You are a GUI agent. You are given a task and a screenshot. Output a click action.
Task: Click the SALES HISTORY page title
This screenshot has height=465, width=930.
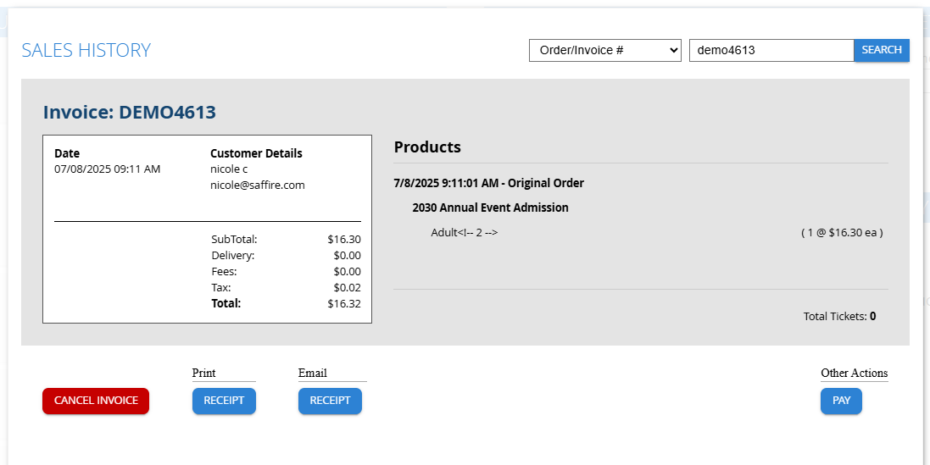86,51
